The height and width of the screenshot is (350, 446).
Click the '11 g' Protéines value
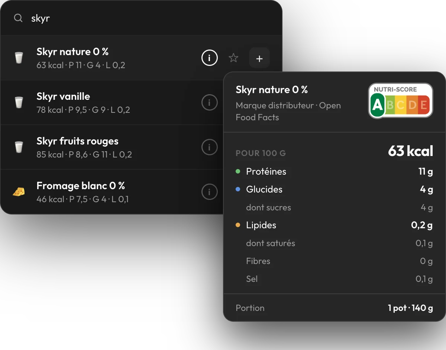(x=426, y=172)
